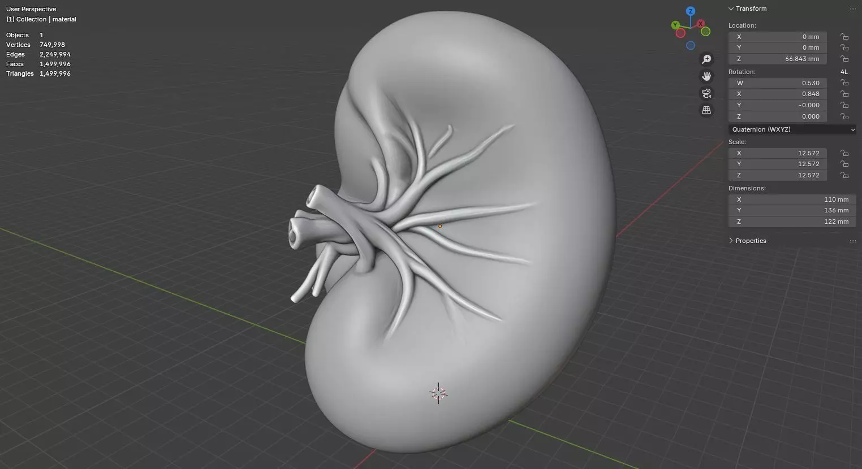Image resolution: width=862 pixels, height=469 pixels.
Task: Click the negative Y green circle on the gizmo
Action: click(706, 32)
